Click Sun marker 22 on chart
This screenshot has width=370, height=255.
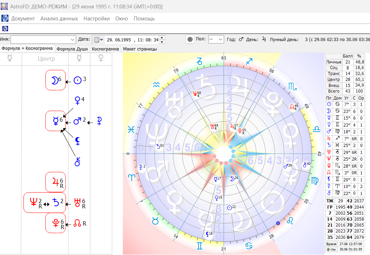(231, 208)
